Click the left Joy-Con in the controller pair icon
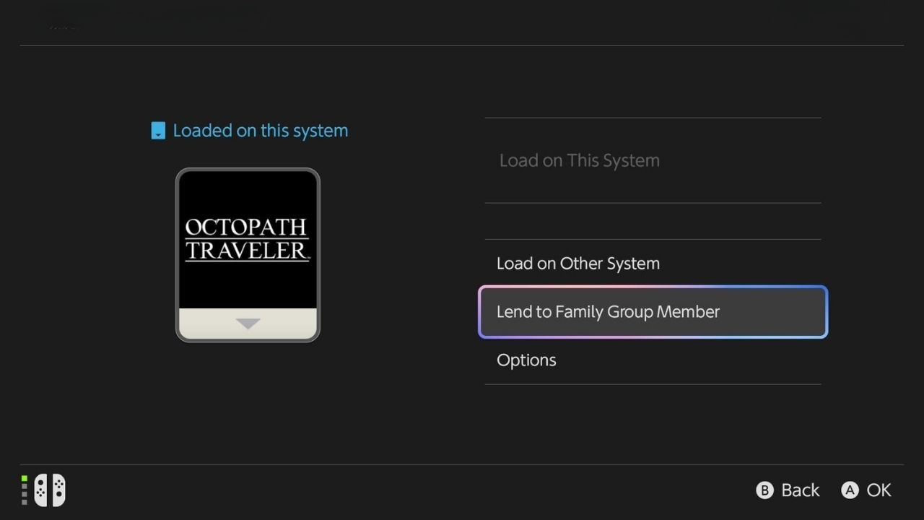 (42, 490)
